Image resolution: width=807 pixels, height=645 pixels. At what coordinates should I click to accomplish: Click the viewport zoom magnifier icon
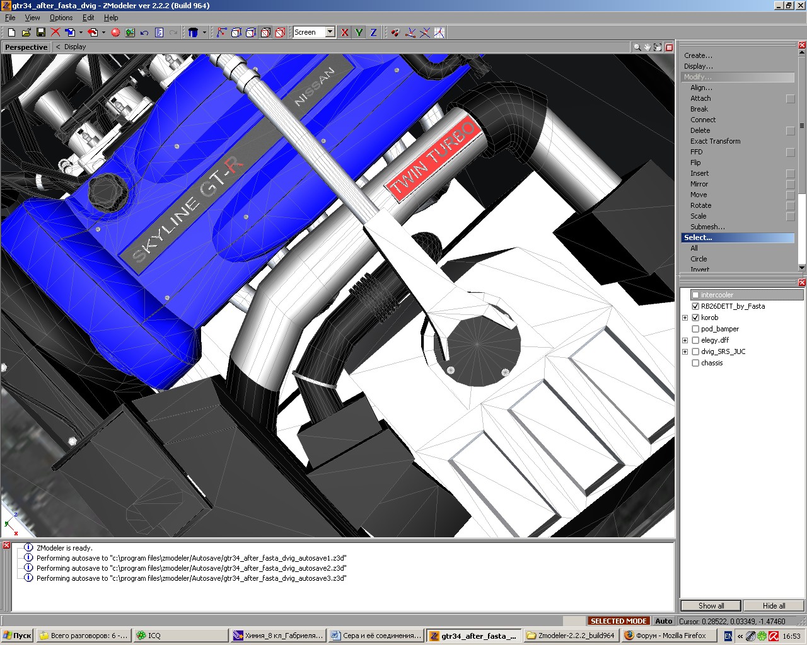(637, 47)
